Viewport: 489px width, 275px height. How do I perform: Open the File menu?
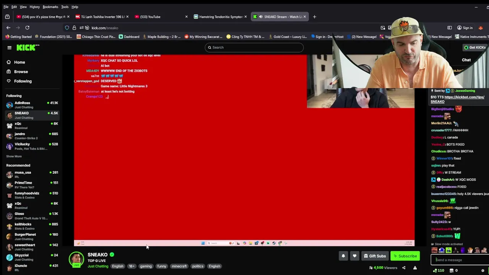tap(6, 7)
